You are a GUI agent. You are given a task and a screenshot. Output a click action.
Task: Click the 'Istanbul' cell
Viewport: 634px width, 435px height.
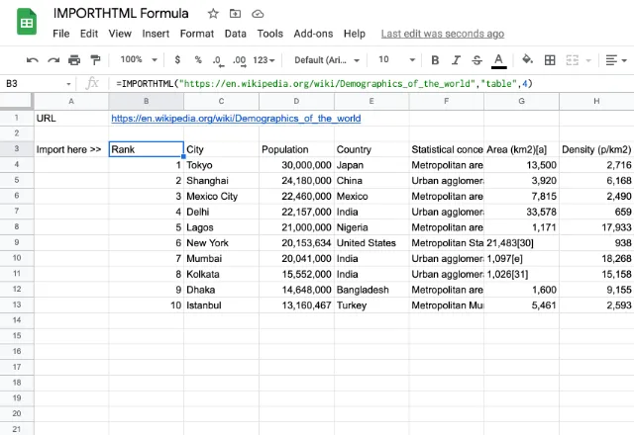[221, 305]
